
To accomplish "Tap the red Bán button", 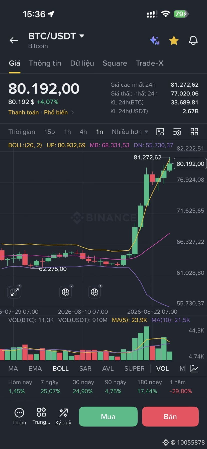I will click(x=170, y=417).
